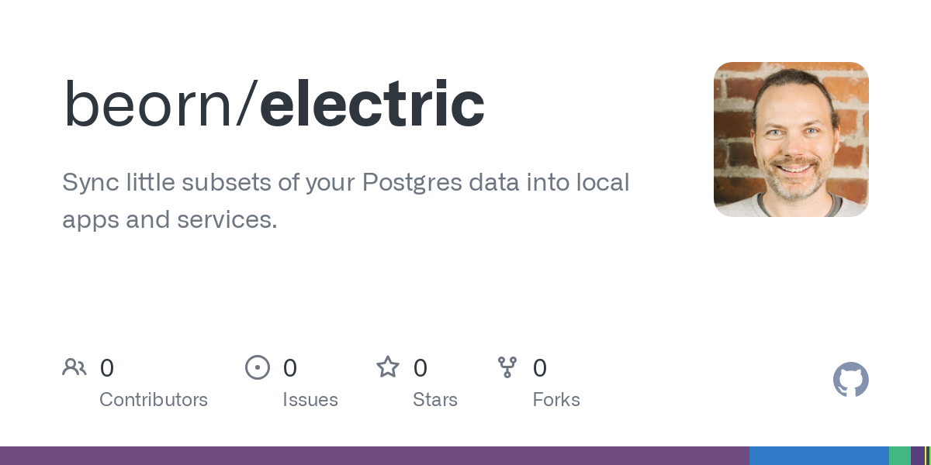Image resolution: width=931 pixels, height=465 pixels.
Task: Click the Contributors people icon
Action: point(74,367)
